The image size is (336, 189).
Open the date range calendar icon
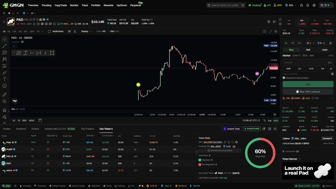(40, 120)
